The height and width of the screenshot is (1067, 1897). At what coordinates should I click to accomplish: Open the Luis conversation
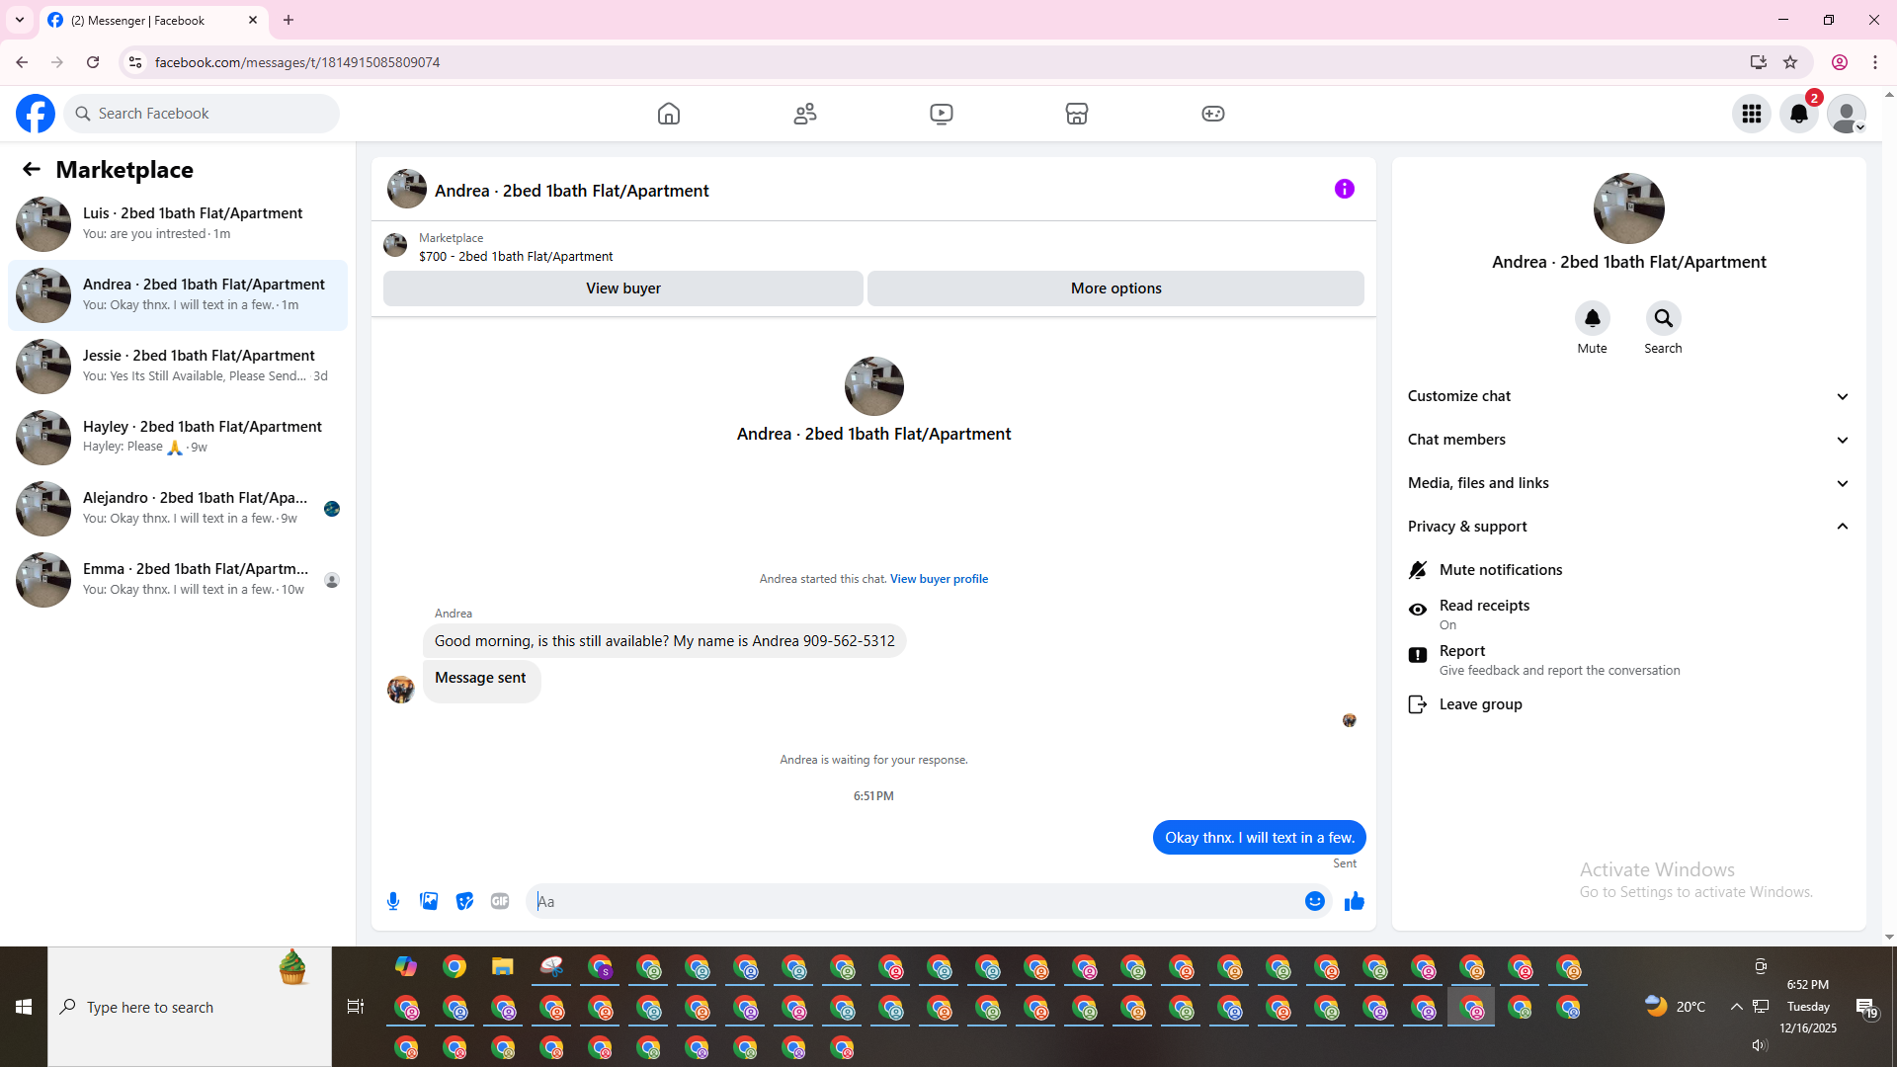point(178,223)
